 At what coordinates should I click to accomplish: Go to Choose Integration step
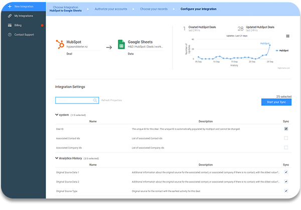[x=65, y=9]
